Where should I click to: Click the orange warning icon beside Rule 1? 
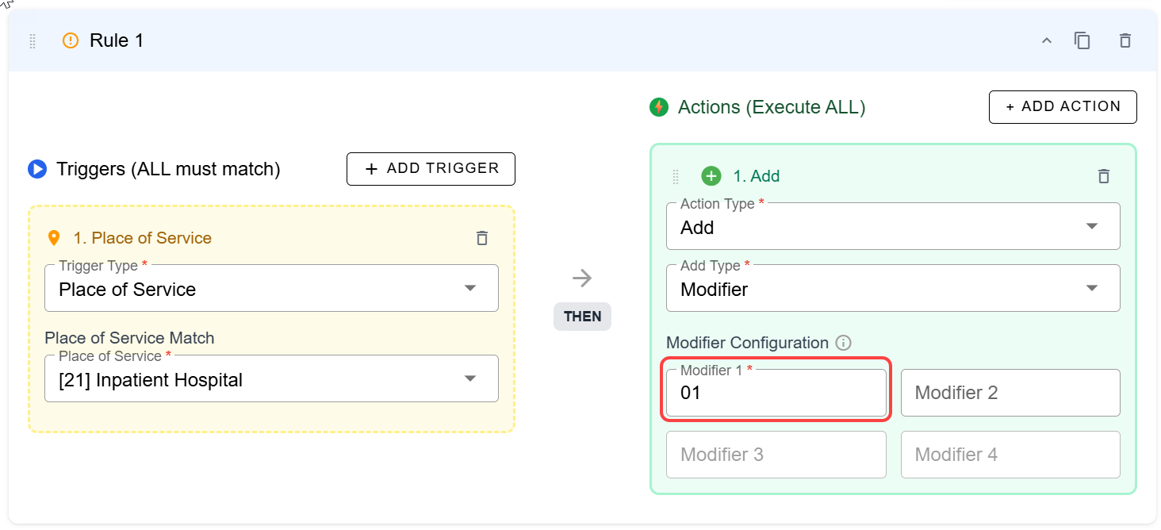point(71,40)
